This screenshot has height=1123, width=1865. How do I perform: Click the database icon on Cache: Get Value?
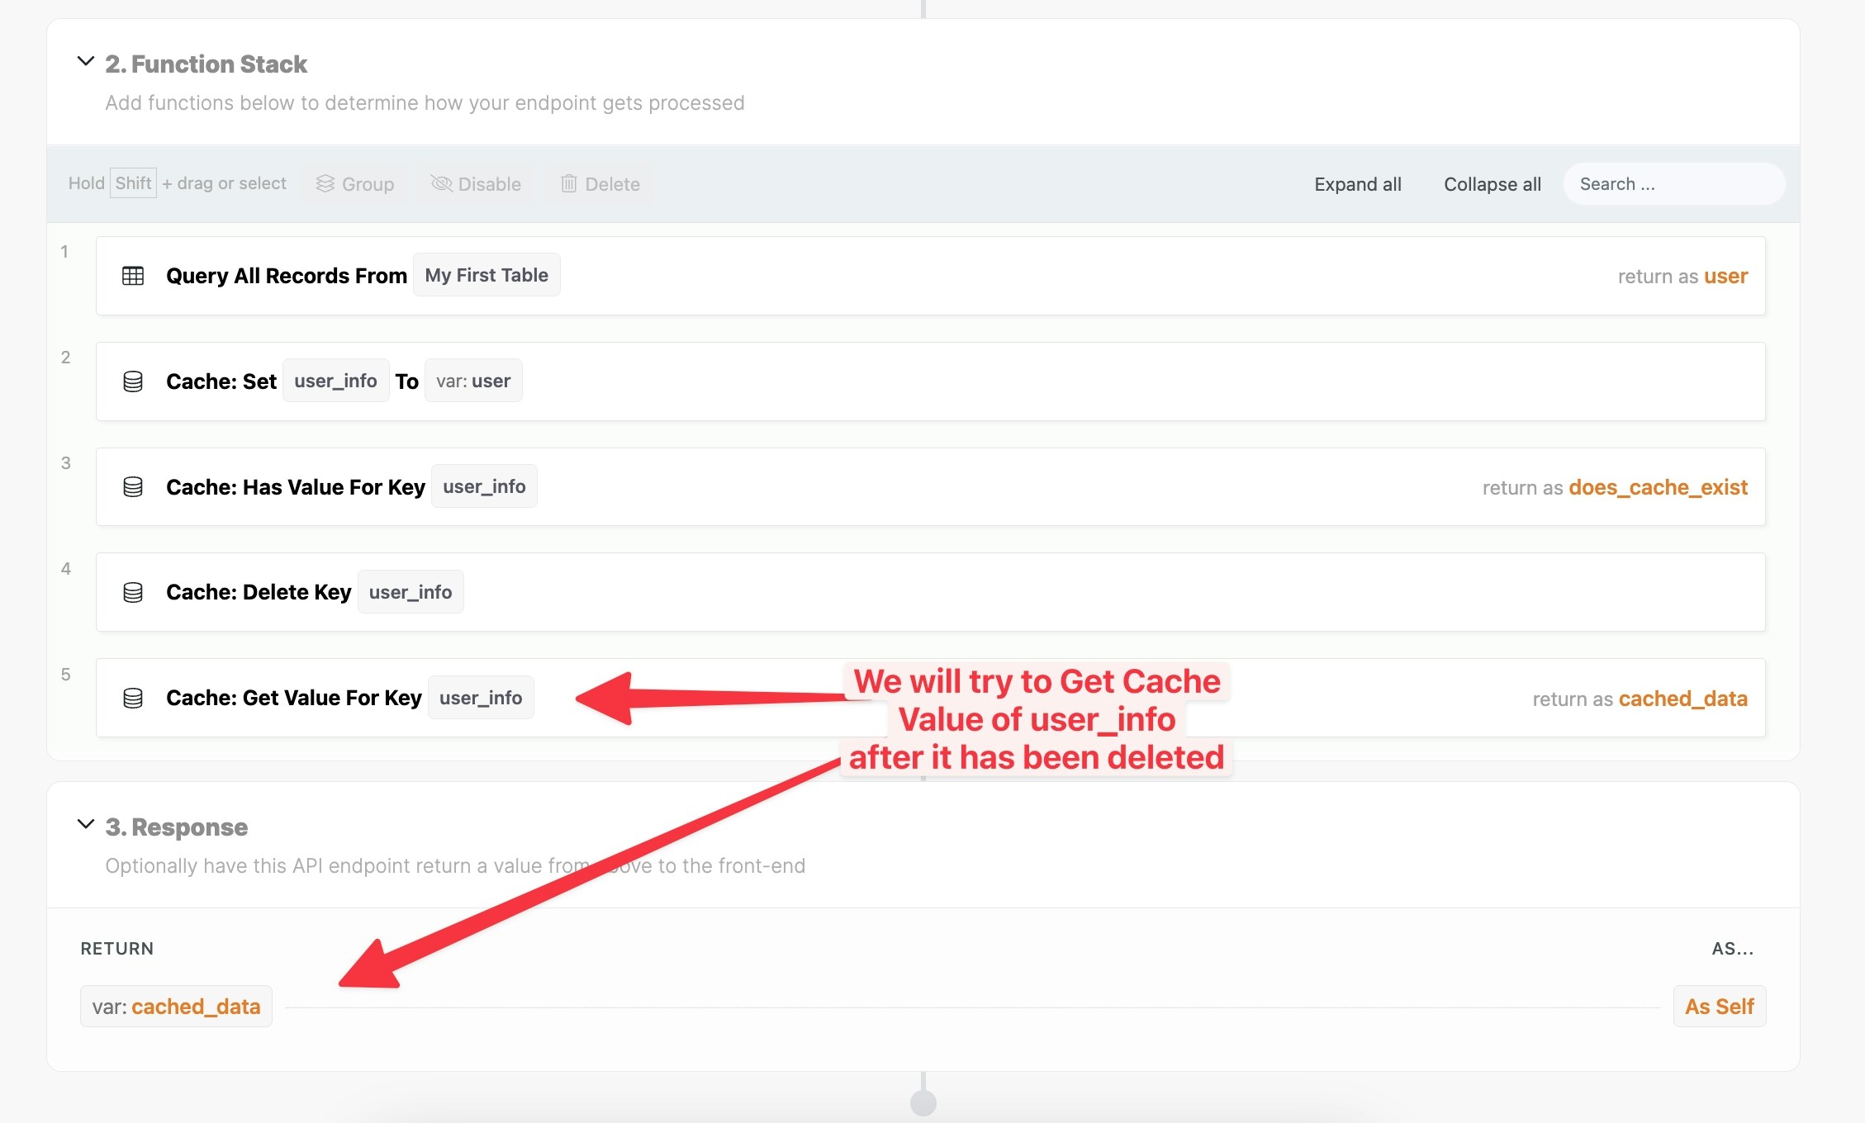pyautogui.click(x=133, y=699)
